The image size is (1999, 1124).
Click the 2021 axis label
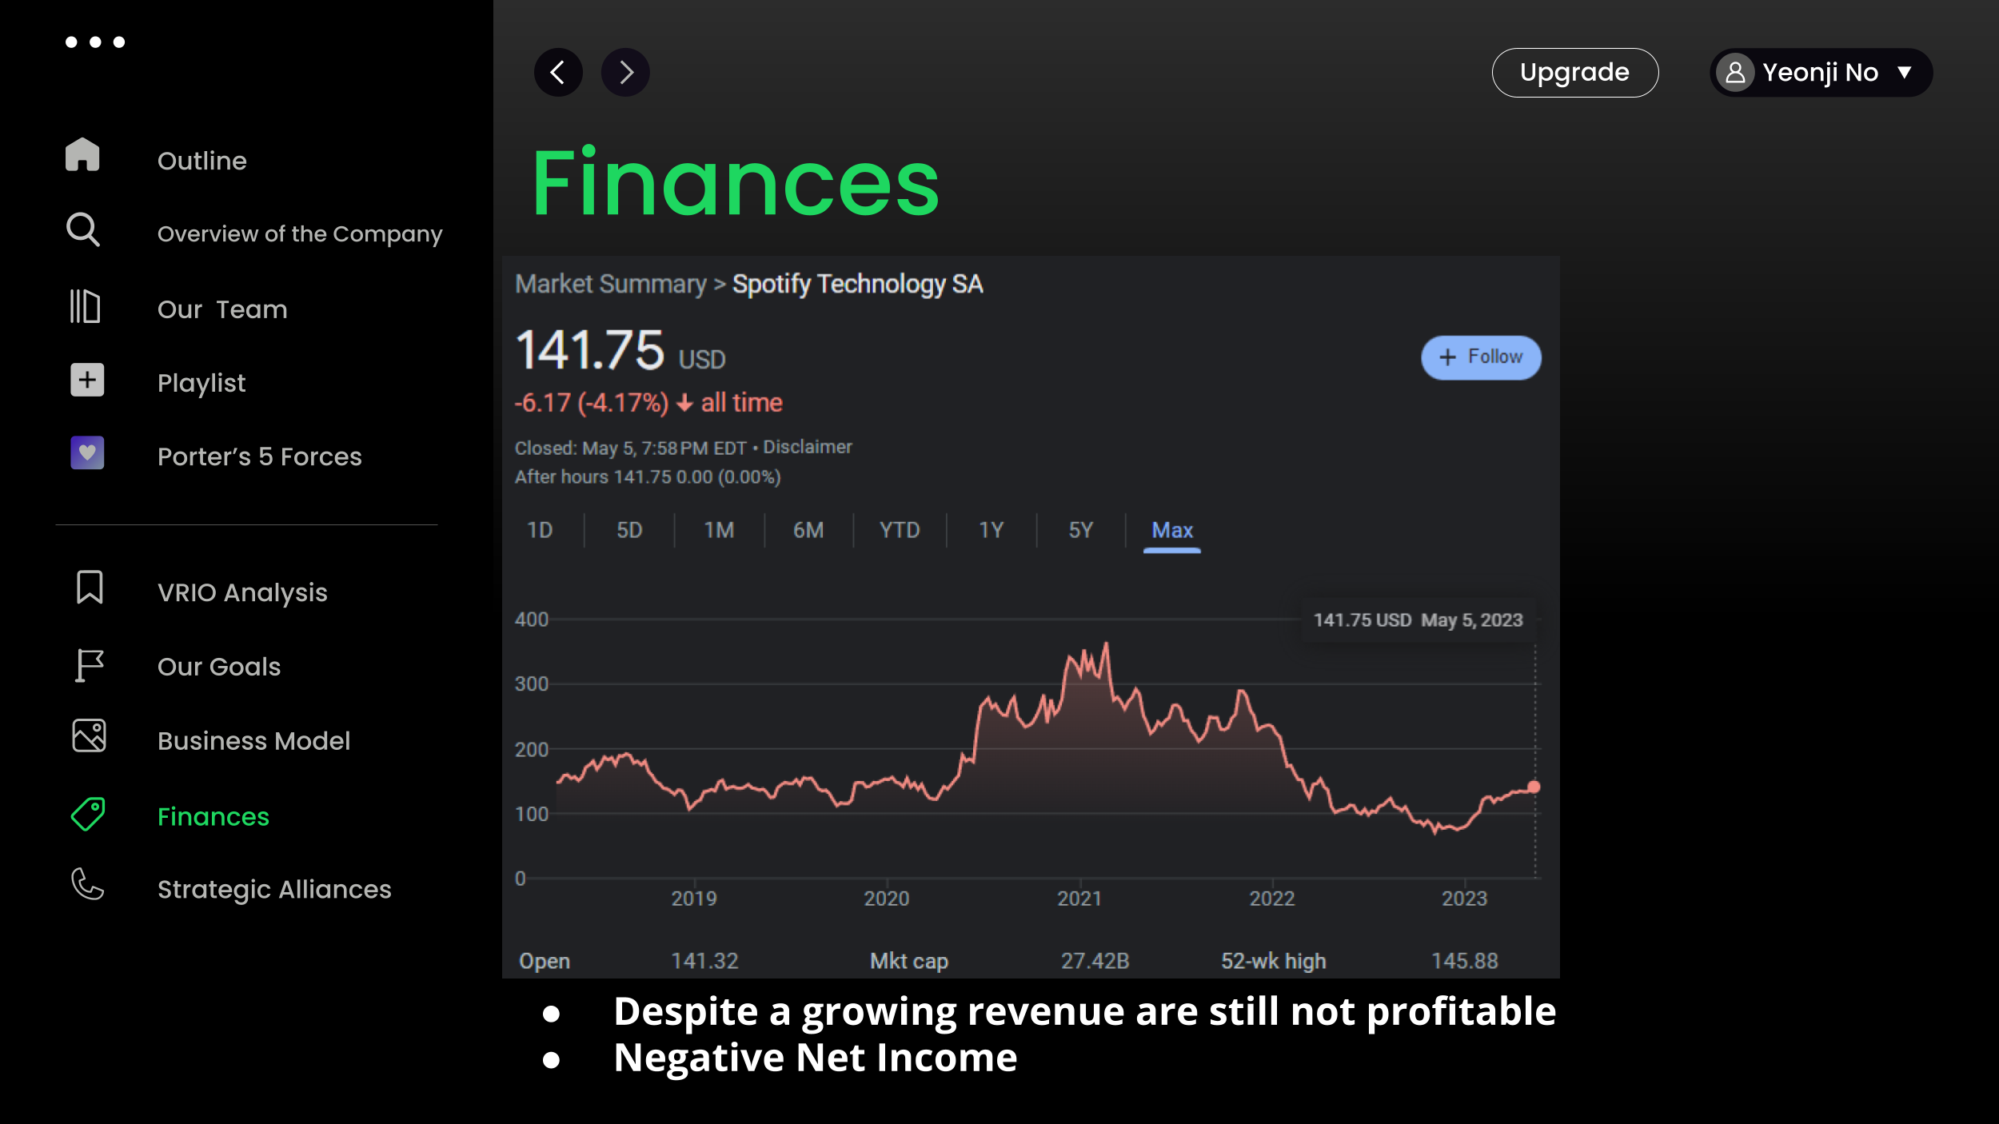click(x=1079, y=899)
